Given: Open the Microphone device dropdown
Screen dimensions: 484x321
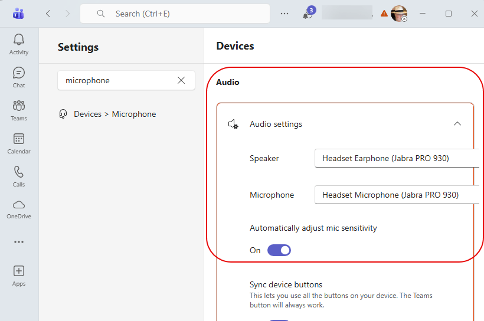Looking at the screenshot, I should pyautogui.click(x=397, y=195).
